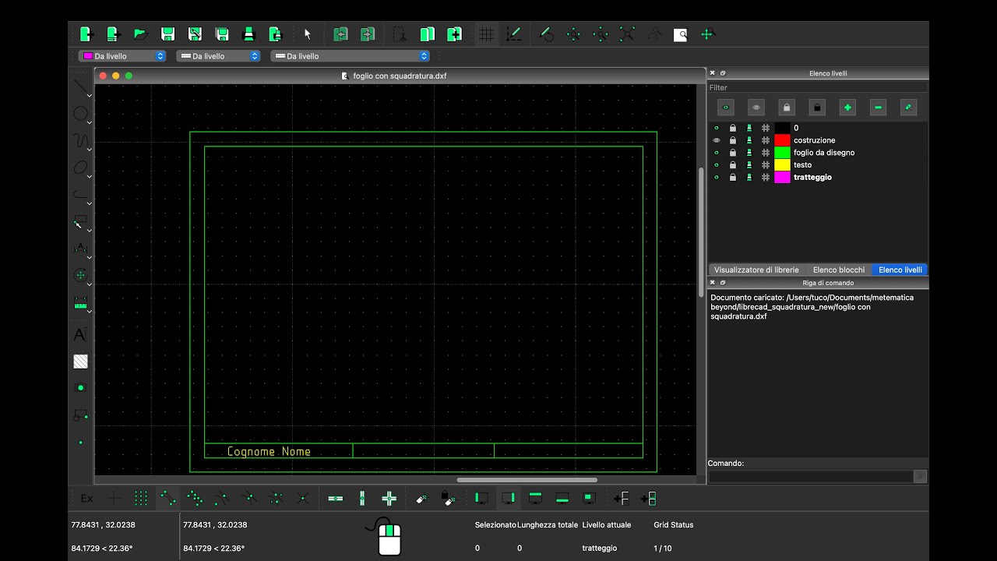Switch to the Elenco blocchi tab
The image size is (997, 561).
(x=839, y=270)
